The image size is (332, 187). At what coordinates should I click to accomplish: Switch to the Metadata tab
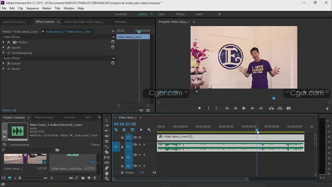120,22
